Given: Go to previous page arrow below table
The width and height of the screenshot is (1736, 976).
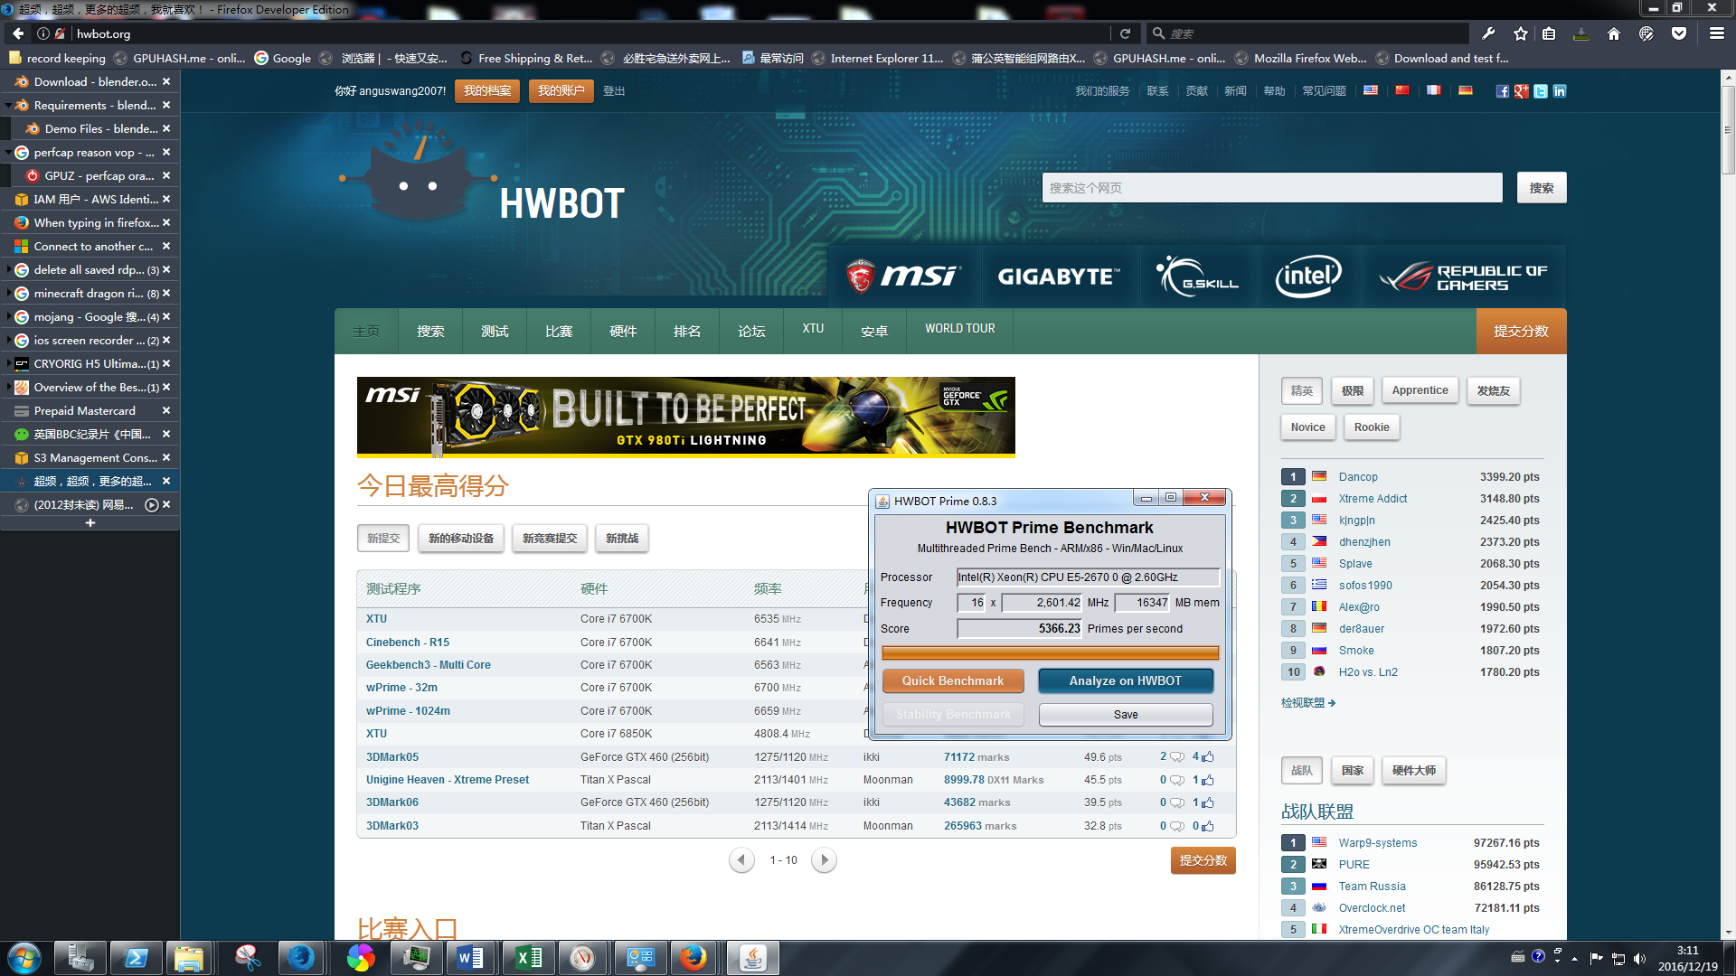Looking at the screenshot, I should pos(741,860).
